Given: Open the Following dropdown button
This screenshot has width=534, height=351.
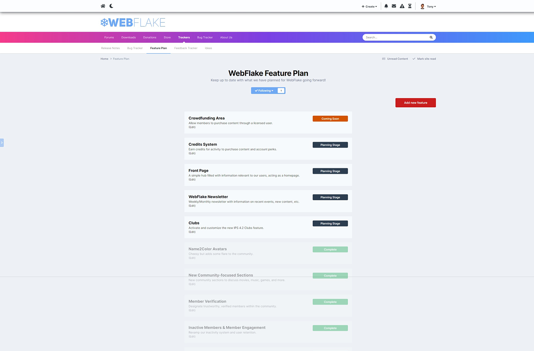Looking at the screenshot, I should [264, 91].
